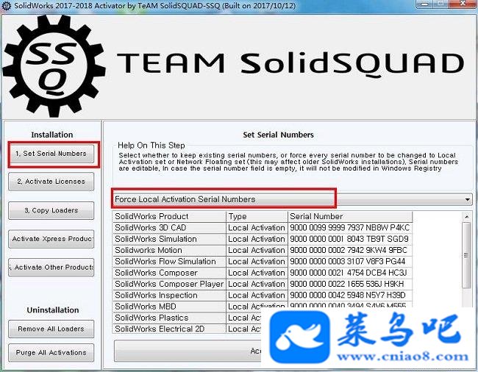Select the SolidWorks Composer Player product cell
The height and width of the screenshot is (372, 478).
[x=169, y=285]
